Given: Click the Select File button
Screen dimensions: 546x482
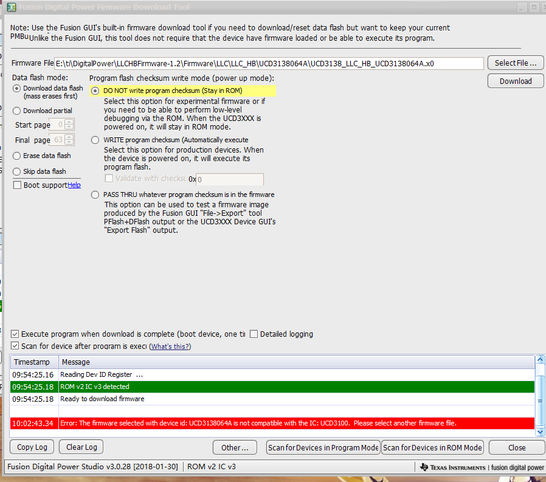Looking at the screenshot, I should (516, 63).
